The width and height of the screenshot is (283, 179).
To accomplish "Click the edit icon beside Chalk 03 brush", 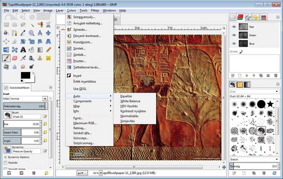I will click(45, 116).
